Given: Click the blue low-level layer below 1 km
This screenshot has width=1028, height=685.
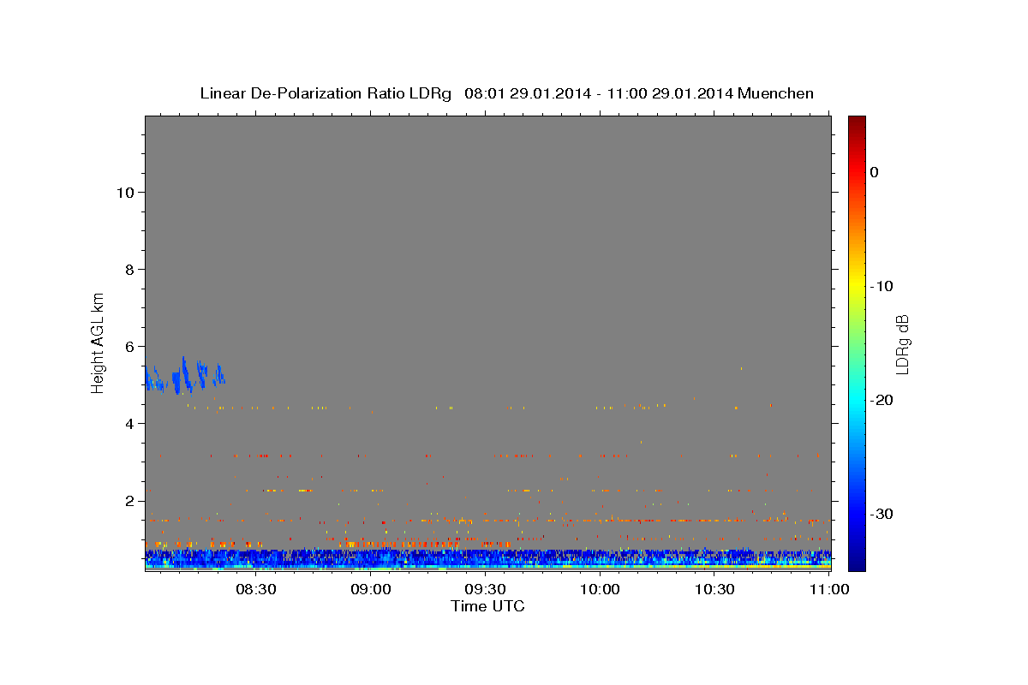Looking at the screenshot, I should click(x=487, y=557).
